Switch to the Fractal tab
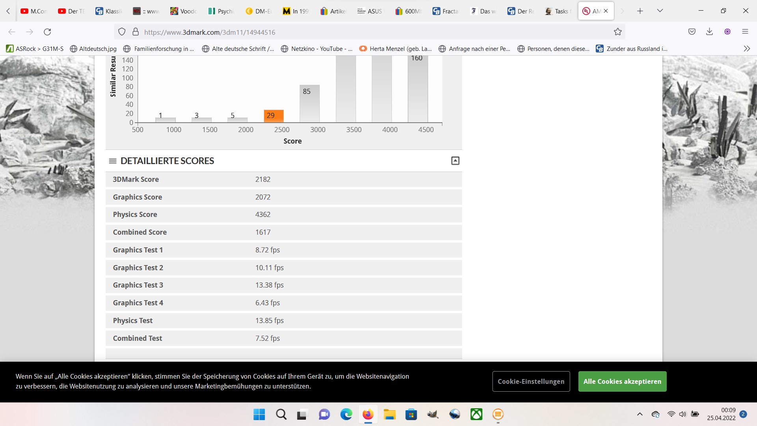The height and width of the screenshot is (426, 757). click(x=446, y=11)
